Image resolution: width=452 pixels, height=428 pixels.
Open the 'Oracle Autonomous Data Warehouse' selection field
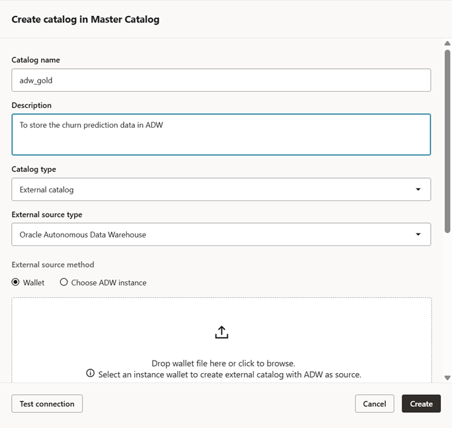(x=211, y=234)
